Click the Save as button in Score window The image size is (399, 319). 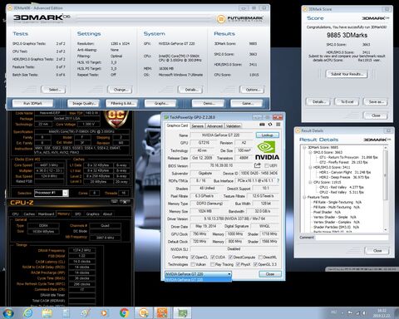[x=376, y=102]
